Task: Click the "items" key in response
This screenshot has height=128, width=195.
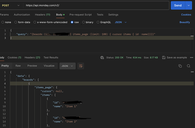Action: pos(46,95)
